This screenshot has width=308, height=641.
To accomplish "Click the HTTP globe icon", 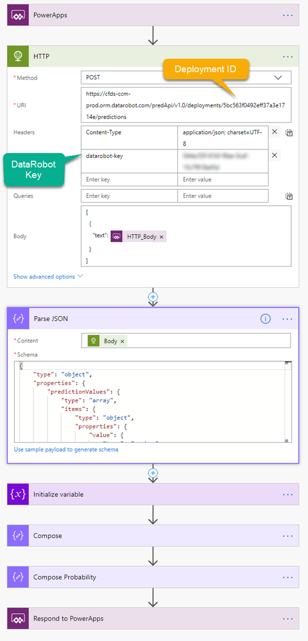I will [x=18, y=56].
